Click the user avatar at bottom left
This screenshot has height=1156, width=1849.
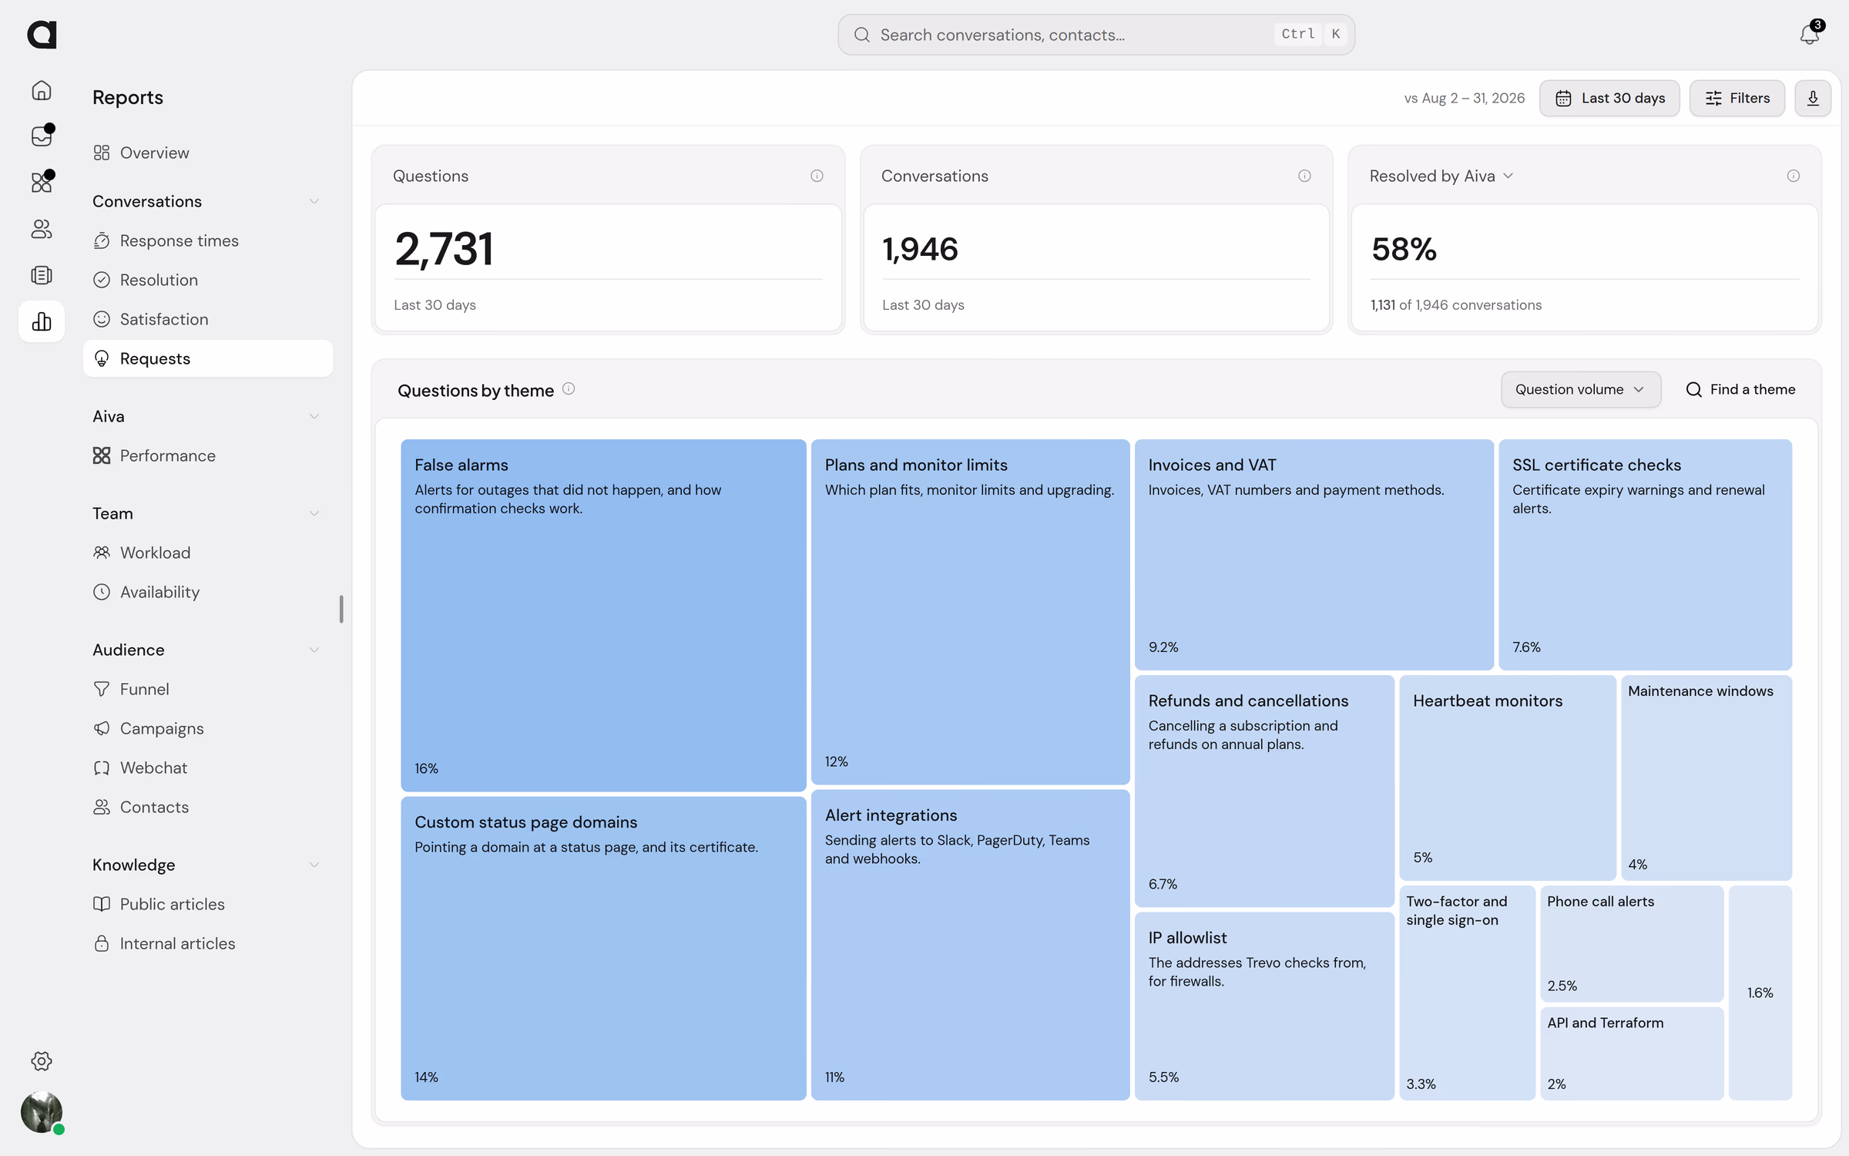(42, 1112)
